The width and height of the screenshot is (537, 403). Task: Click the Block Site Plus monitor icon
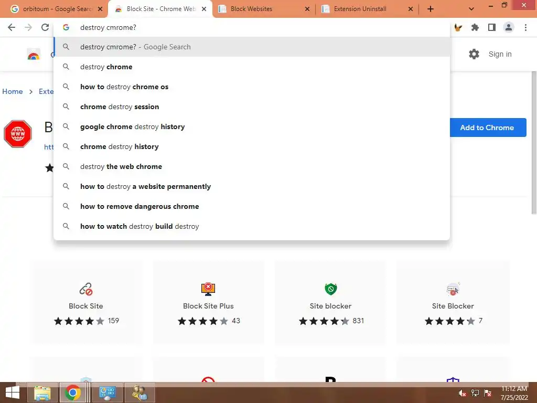[208, 289]
